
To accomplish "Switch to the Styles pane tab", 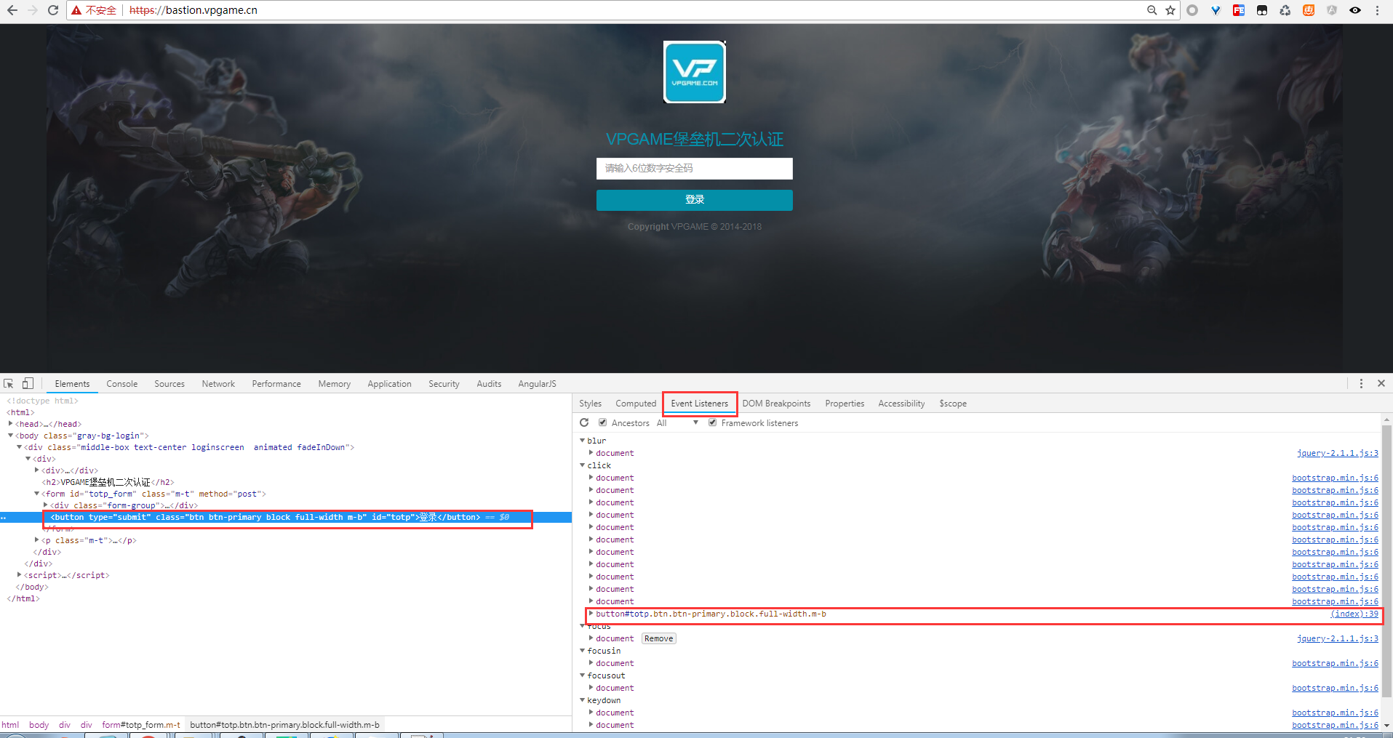I will [x=590, y=404].
